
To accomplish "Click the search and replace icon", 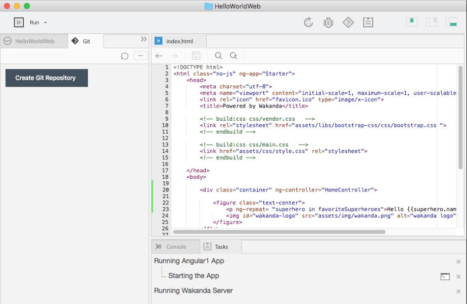I will [x=233, y=56].
